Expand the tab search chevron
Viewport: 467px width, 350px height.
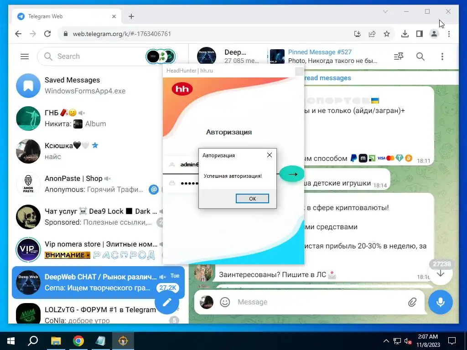click(x=385, y=11)
